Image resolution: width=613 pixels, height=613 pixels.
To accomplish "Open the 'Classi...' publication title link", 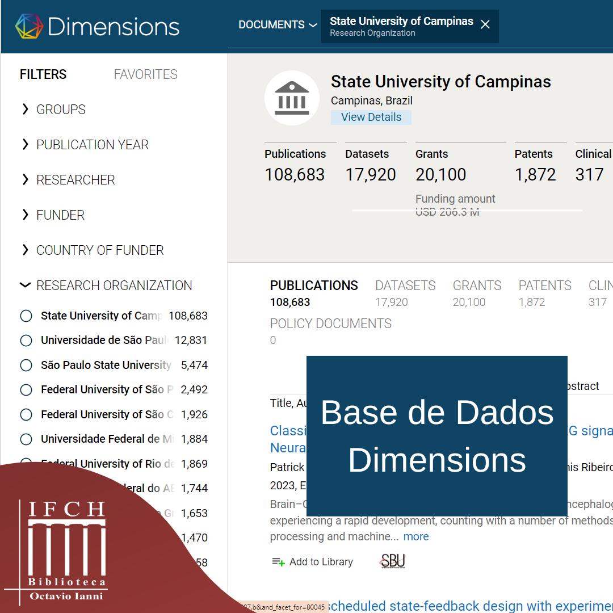I will [x=288, y=439].
